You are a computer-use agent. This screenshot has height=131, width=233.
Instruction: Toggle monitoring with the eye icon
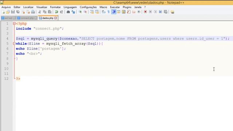click(139, 12)
